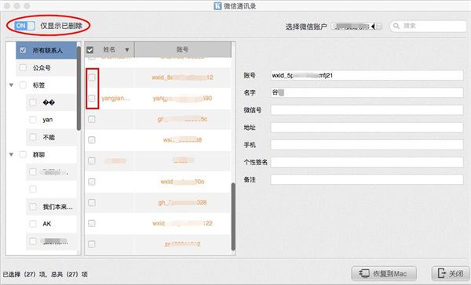The width and height of the screenshot is (471, 285).
Task: Click the 备注 input field
Action: (367, 179)
